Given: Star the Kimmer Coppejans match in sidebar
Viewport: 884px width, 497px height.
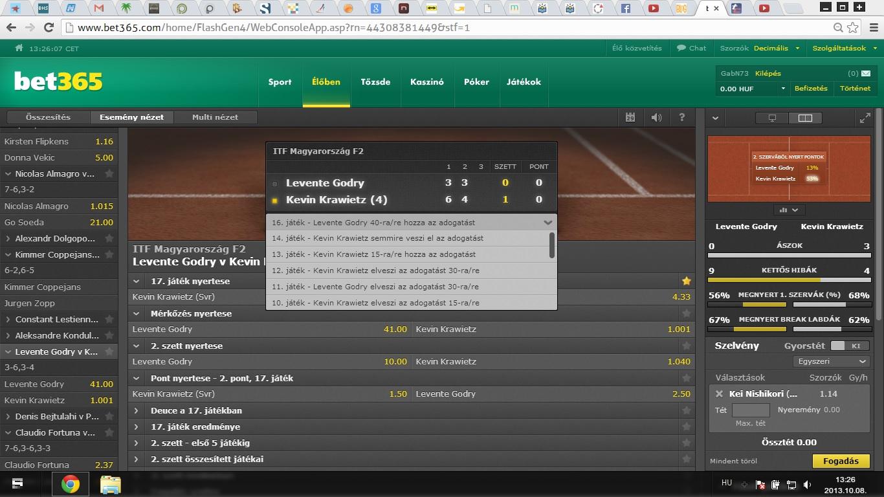Looking at the screenshot, I should (x=109, y=254).
